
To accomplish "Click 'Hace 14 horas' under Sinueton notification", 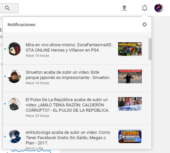I will [37, 83].
